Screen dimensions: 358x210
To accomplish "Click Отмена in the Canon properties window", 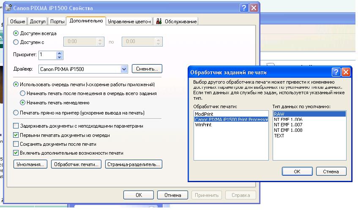I will (x=172, y=195).
